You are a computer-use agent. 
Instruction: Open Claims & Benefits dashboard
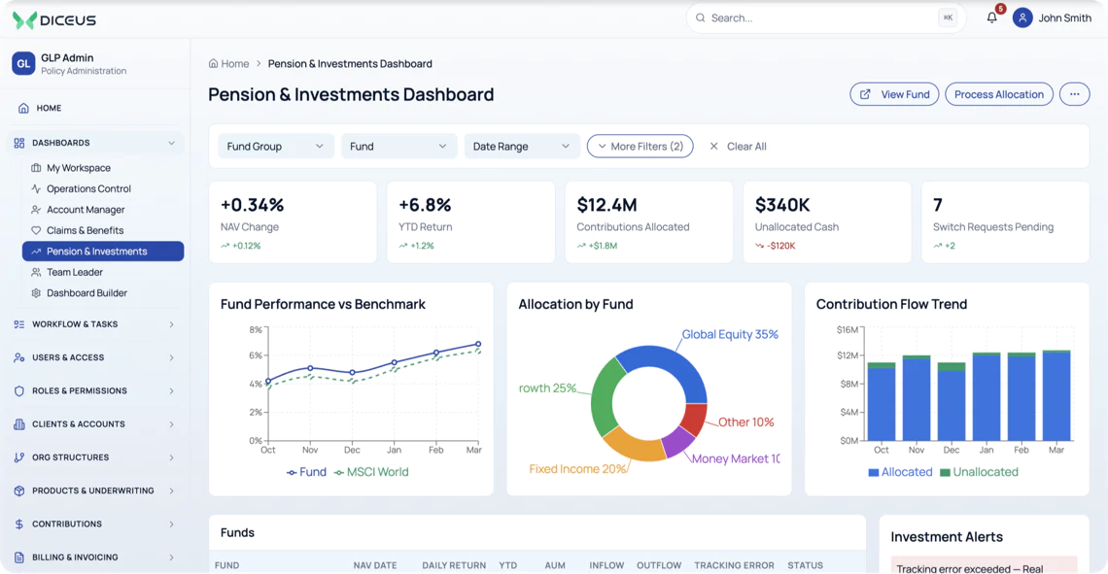point(85,230)
